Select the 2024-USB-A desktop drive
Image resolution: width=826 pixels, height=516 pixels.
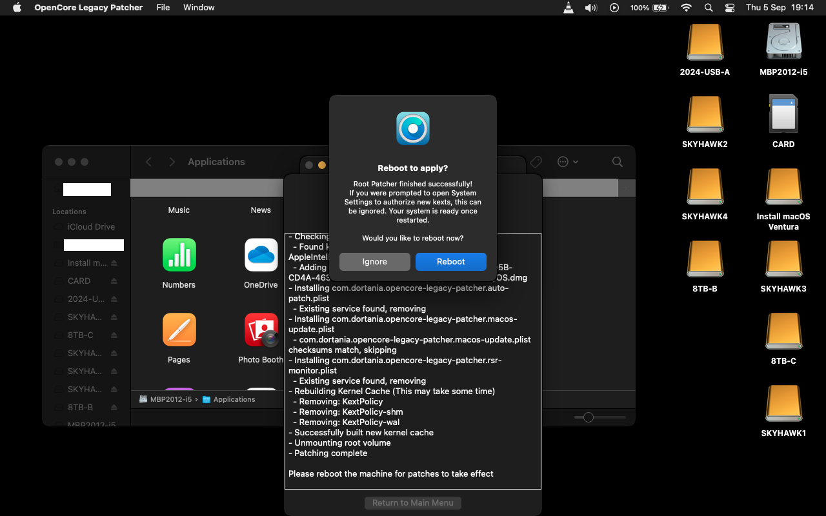[705, 43]
